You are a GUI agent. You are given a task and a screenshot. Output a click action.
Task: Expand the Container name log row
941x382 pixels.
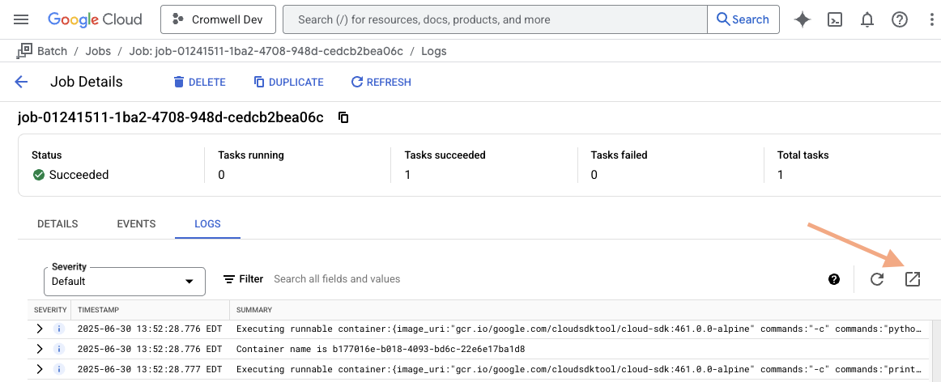click(x=40, y=349)
